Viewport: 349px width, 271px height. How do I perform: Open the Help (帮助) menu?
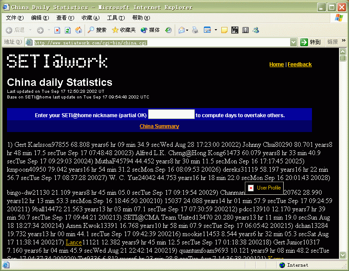click(141, 18)
